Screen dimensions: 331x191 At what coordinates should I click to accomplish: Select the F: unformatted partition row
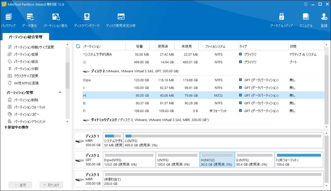(x=203, y=111)
